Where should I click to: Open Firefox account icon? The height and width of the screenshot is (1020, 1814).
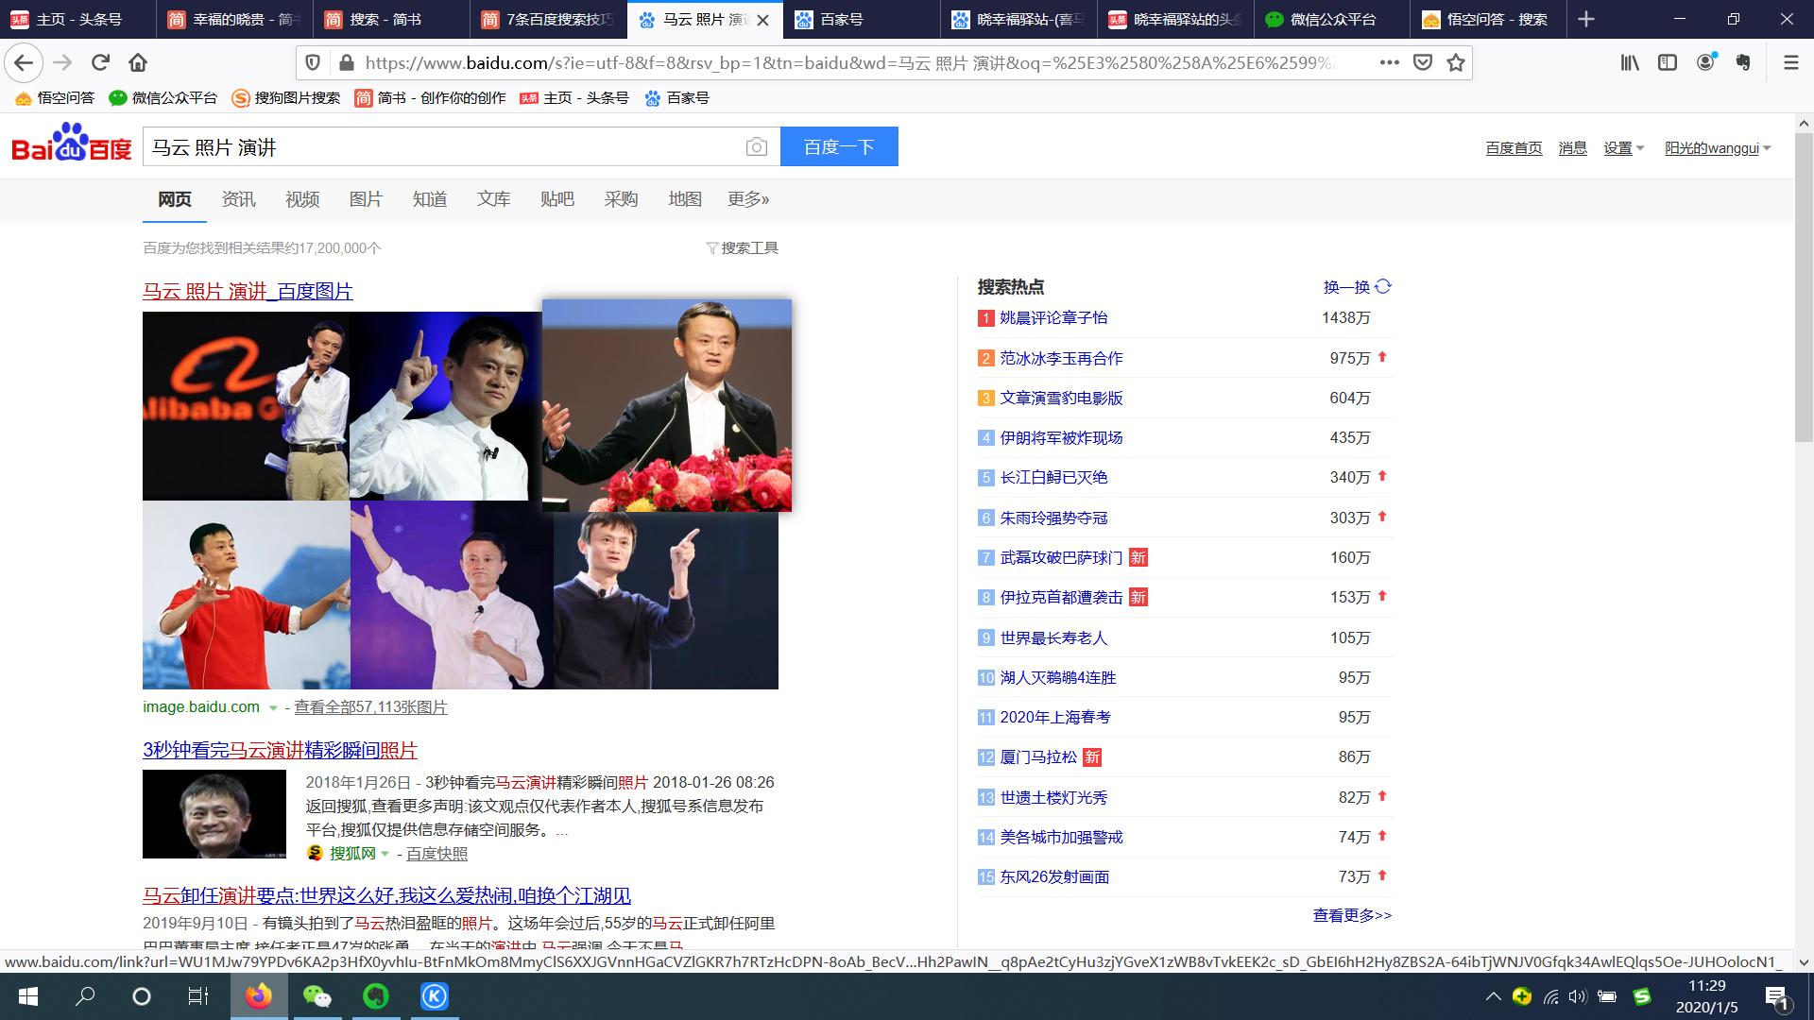pos(1705,62)
